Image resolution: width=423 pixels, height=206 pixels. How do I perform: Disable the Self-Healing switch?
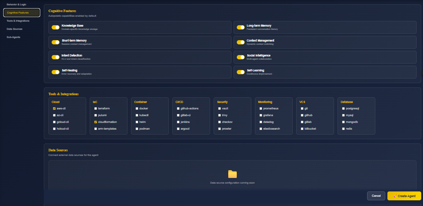pyautogui.click(x=56, y=72)
